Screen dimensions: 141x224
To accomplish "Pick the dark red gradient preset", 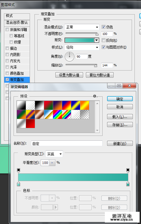I will point(31,123).
